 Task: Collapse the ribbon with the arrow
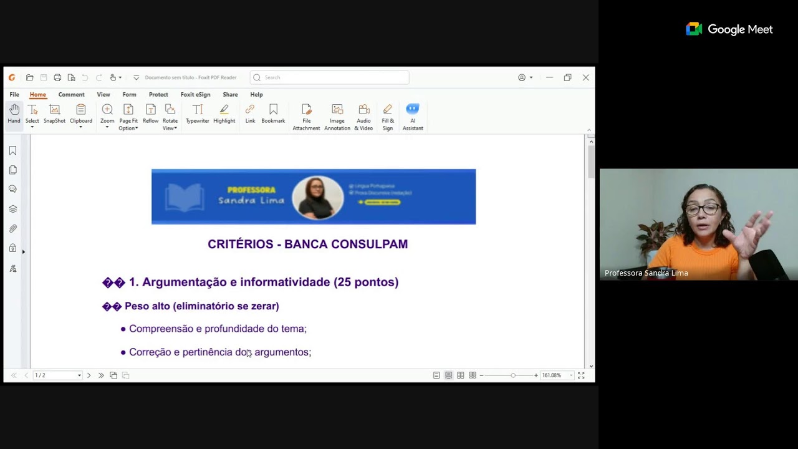coord(590,130)
